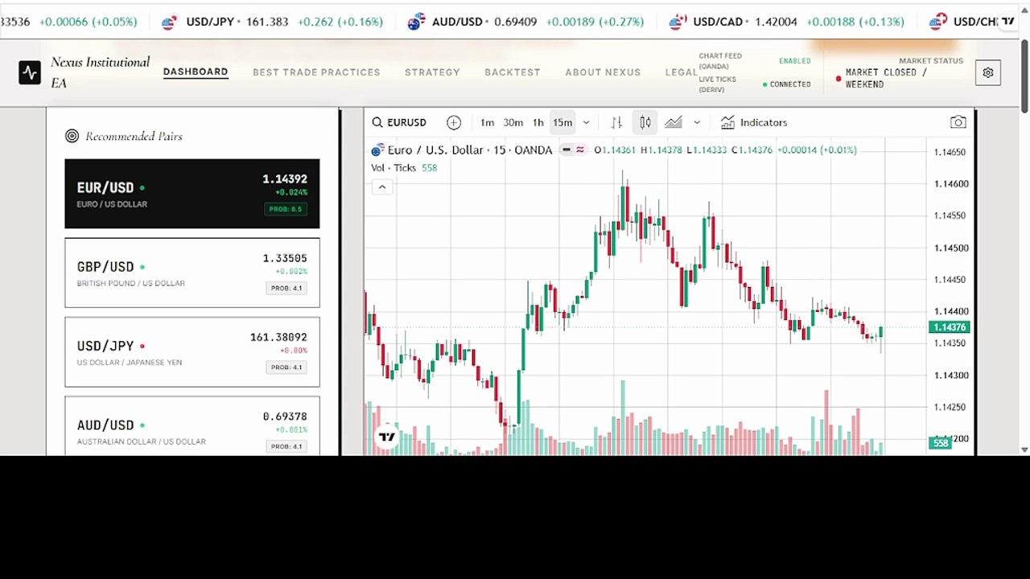Select the 15m timeframe

click(x=562, y=122)
